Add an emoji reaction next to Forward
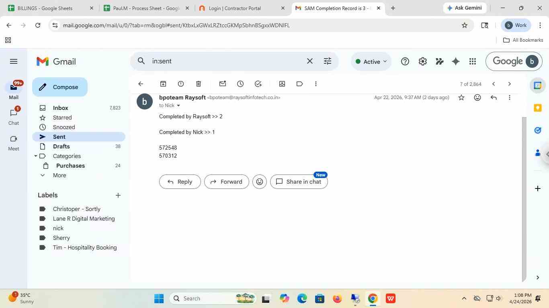549x308 pixels. [x=260, y=182]
